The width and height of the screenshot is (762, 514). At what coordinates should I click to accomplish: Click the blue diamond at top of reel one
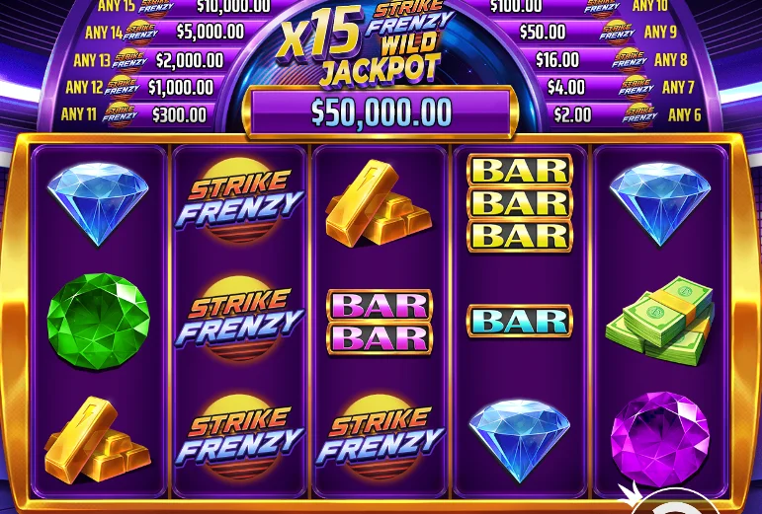(98, 204)
